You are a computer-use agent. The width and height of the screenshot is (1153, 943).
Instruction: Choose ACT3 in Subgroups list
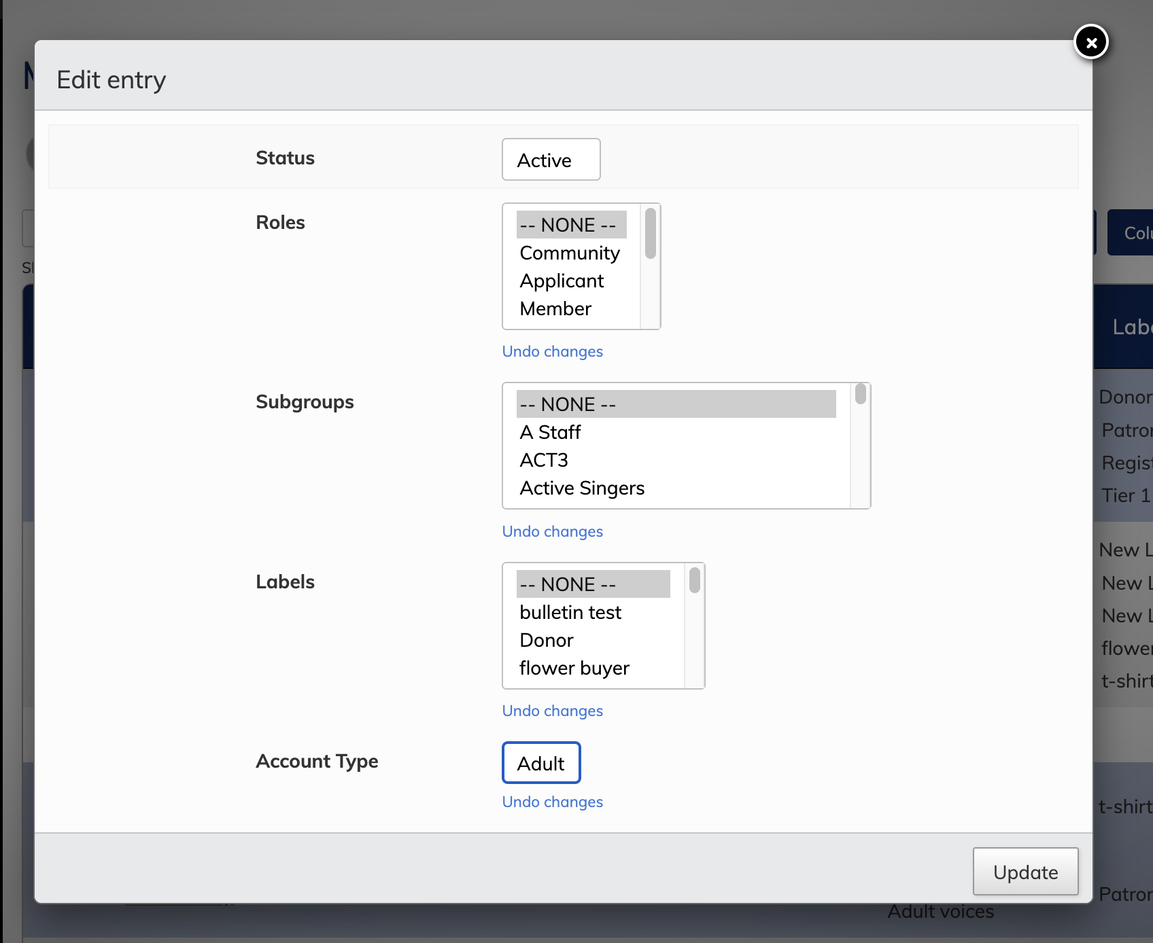[x=544, y=460]
